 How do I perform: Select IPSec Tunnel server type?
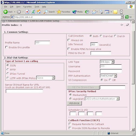click(8, 73)
